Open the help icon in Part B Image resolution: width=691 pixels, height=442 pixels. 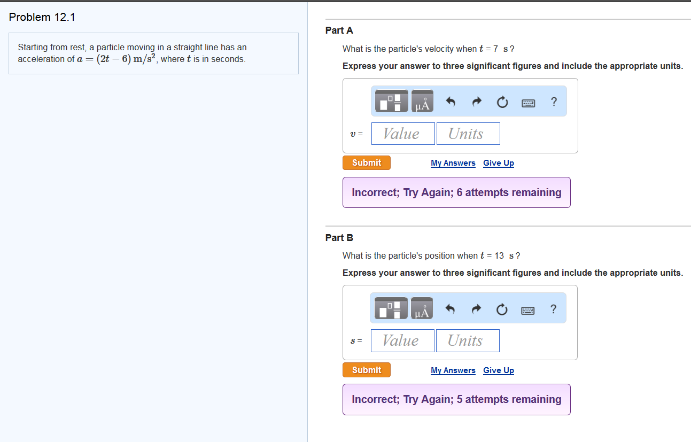[x=553, y=308]
